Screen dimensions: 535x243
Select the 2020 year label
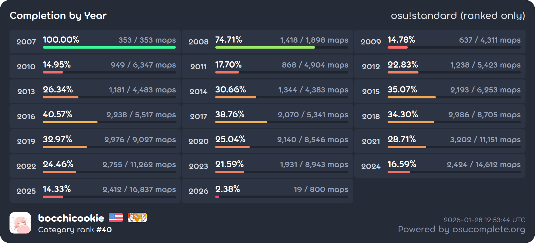pyautogui.click(x=199, y=141)
